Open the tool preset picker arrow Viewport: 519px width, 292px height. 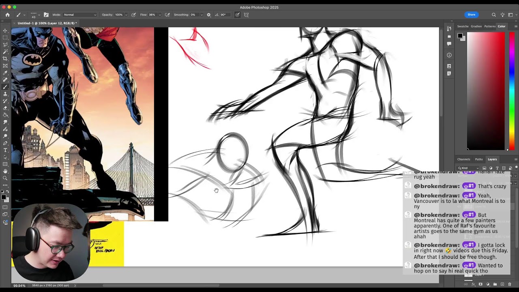24,15
